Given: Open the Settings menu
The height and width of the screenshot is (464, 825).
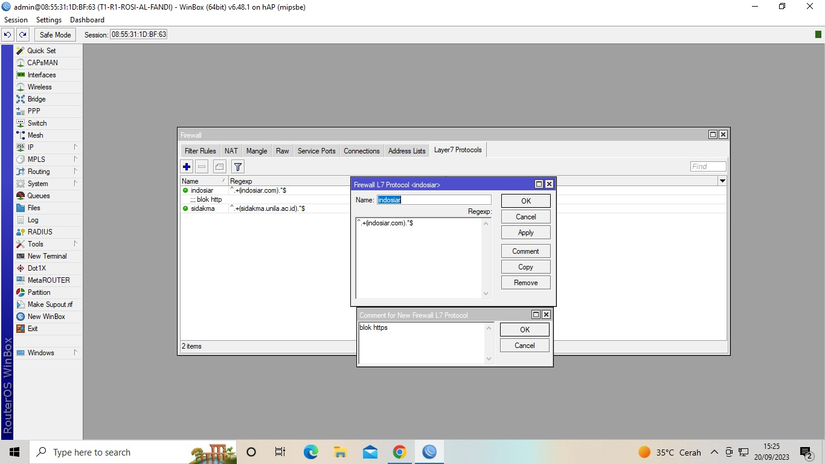Looking at the screenshot, I should (49, 20).
